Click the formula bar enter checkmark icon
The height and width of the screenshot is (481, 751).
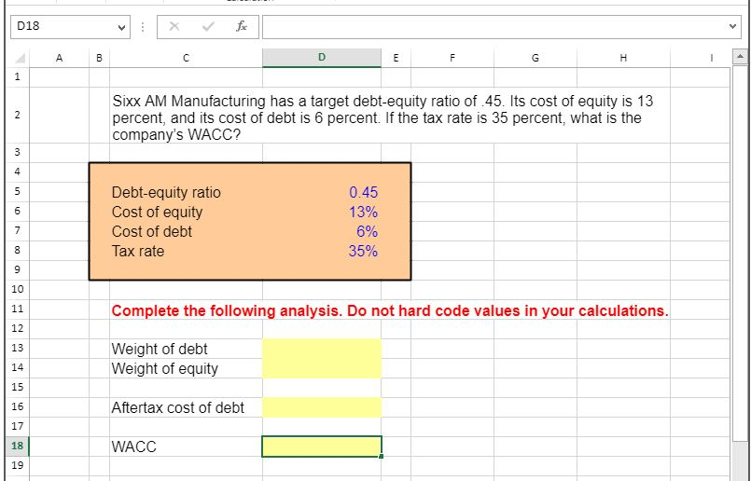point(208,27)
